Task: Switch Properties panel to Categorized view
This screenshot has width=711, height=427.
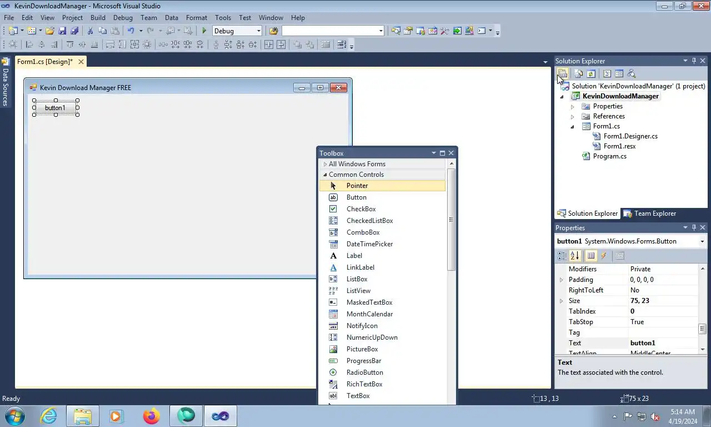Action: (x=562, y=256)
